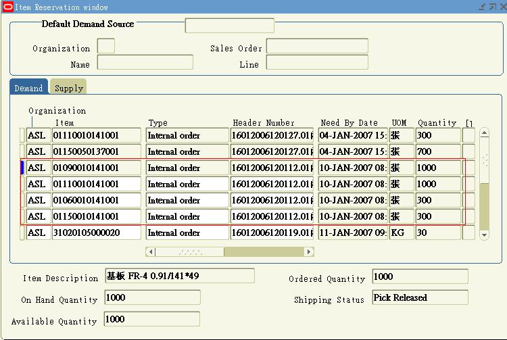The height and width of the screenshot is (340, 507).
Task: Switch to the Demand tab
Action: (28, 88)
